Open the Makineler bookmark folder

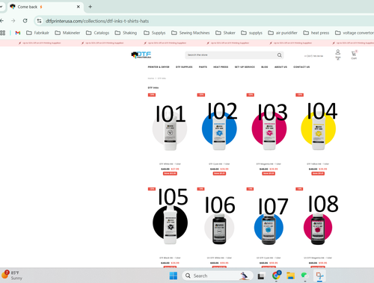pos(67,33)
